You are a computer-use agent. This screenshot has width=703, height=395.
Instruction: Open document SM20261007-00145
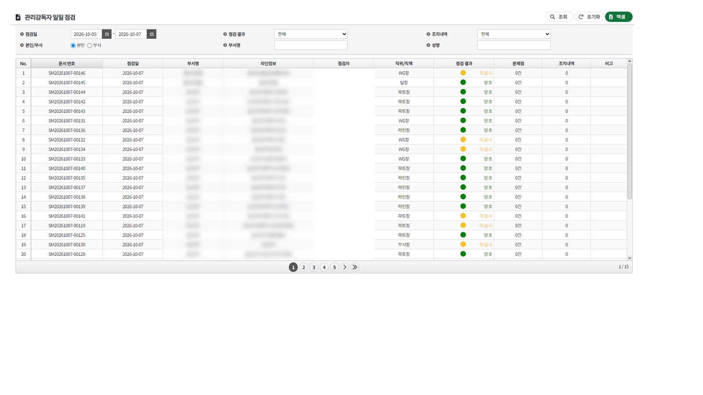[x=67, y=83]
